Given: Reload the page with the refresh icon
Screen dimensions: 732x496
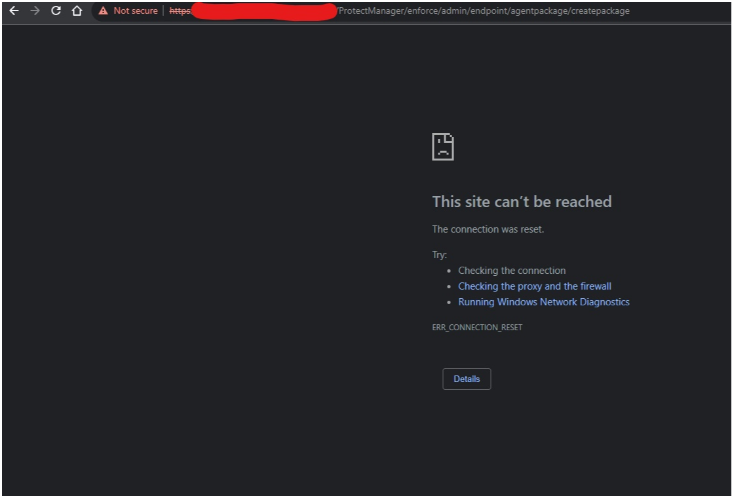Looking at the screenshot, I should pyautogui.click(x=56, y=10).
